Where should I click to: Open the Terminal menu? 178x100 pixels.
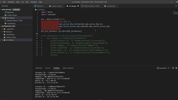tap(34, 2)
